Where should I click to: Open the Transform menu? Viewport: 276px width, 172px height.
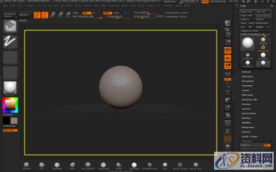pyautogui.click(x=168, y=6)
